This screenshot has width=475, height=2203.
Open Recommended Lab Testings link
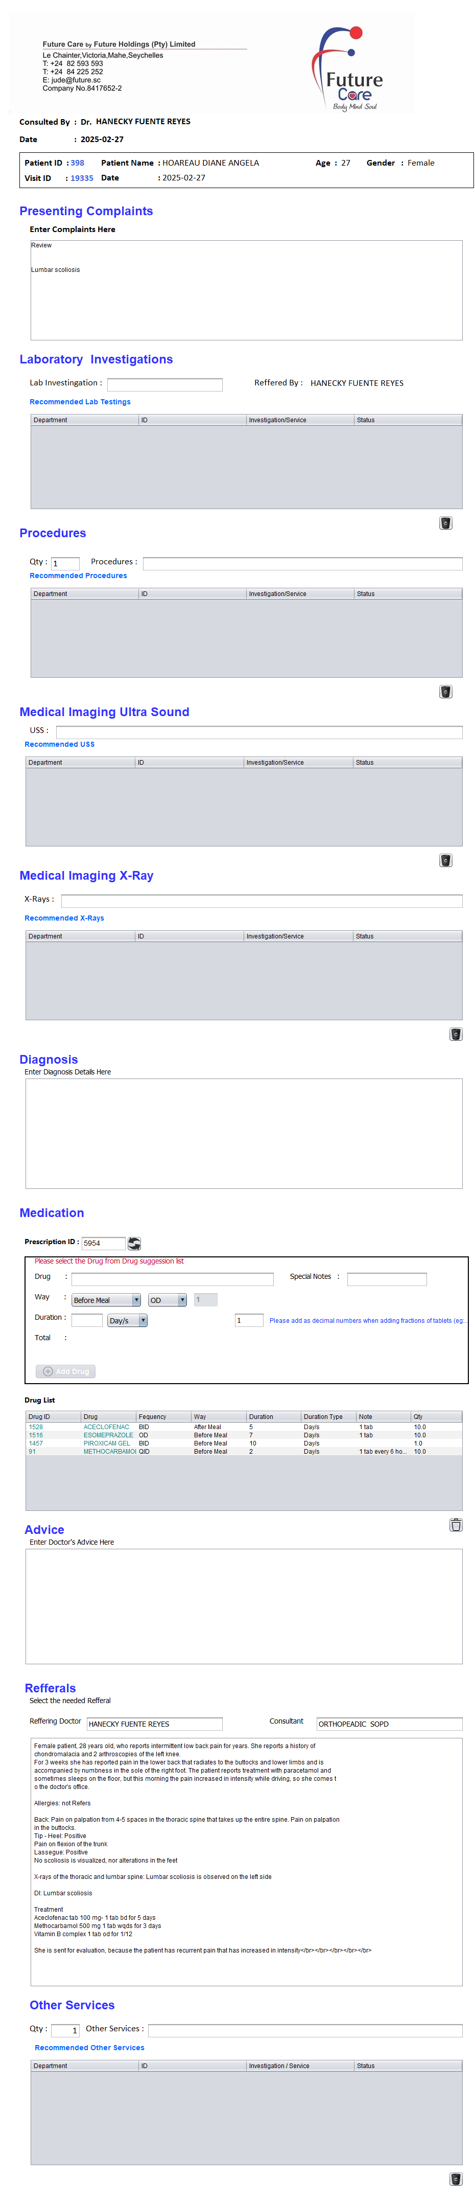80,402
